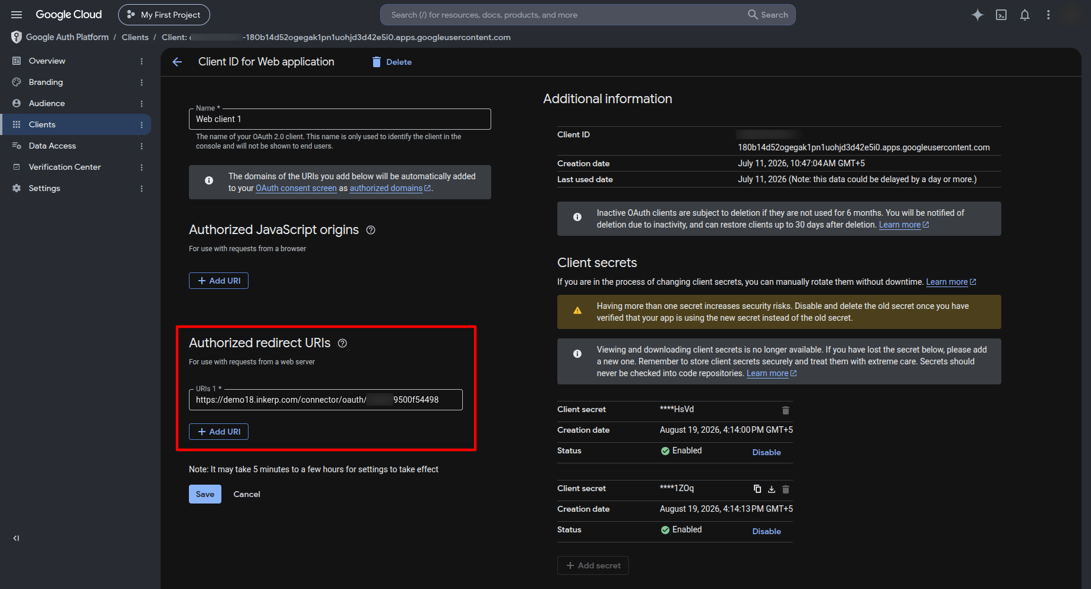This screenshot has height=589, width=1091.
Task: Open the My First Project selector
Action: point(164,15)
